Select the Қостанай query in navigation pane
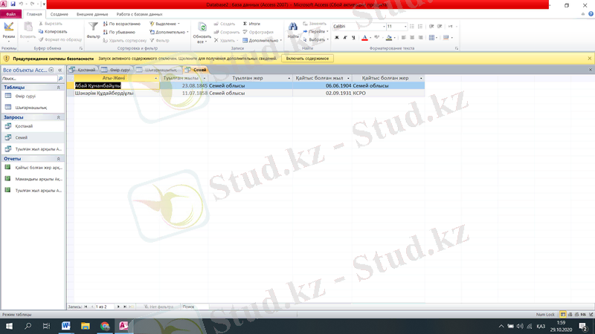The image size is (595, 334). pyautogui.click(x=33, y=126)
